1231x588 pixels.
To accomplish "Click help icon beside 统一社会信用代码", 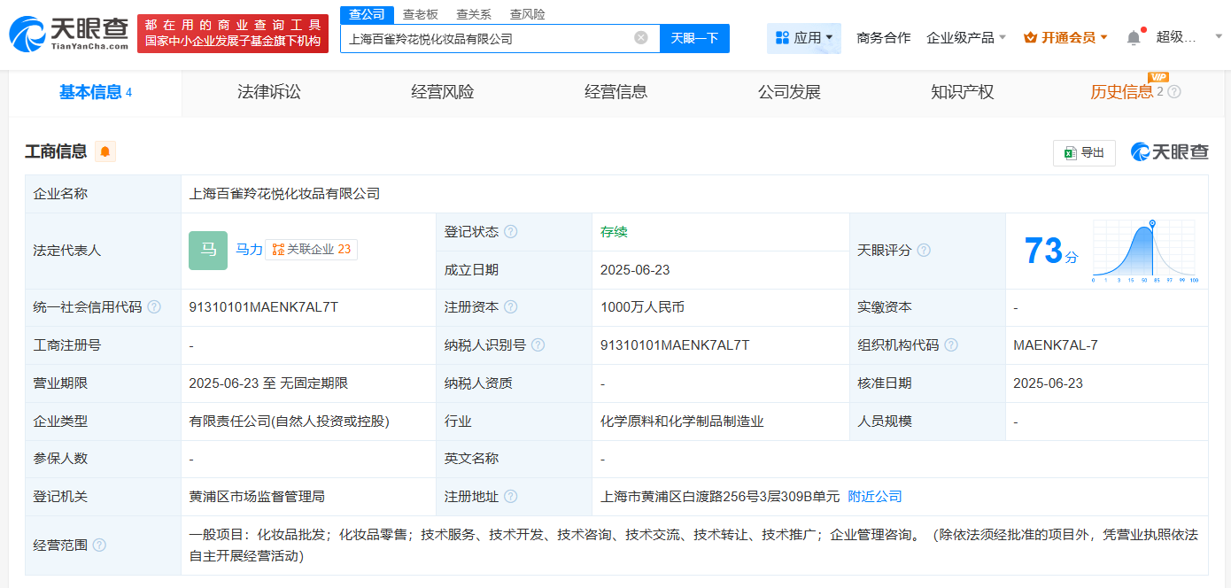I will 154,307.
